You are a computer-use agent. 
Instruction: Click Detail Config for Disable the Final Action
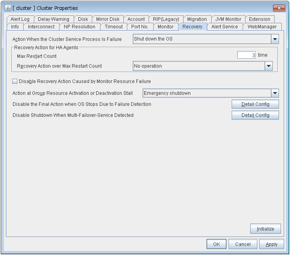[255, 104]
